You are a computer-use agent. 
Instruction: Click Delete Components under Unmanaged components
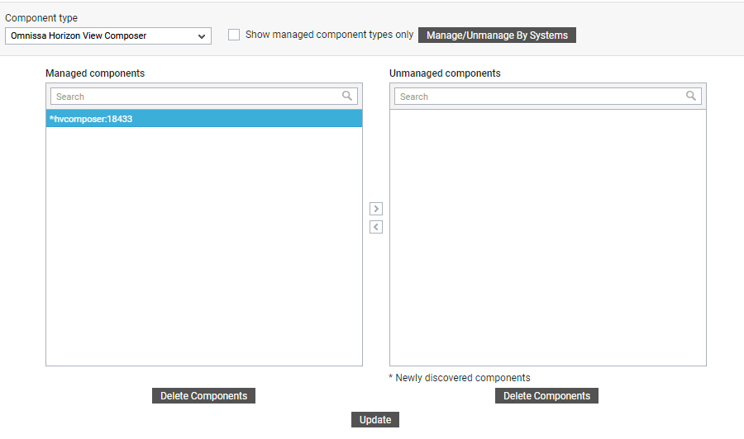click(x=546, y=396)
